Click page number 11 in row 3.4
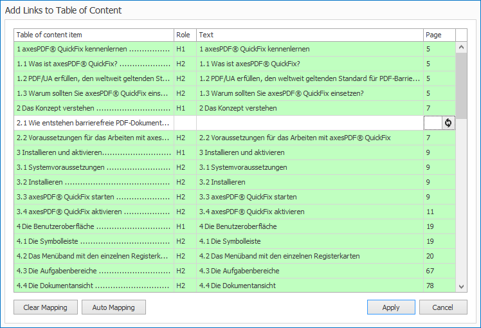The width and height of the screenshot is (481, 328). click(440, 212)
